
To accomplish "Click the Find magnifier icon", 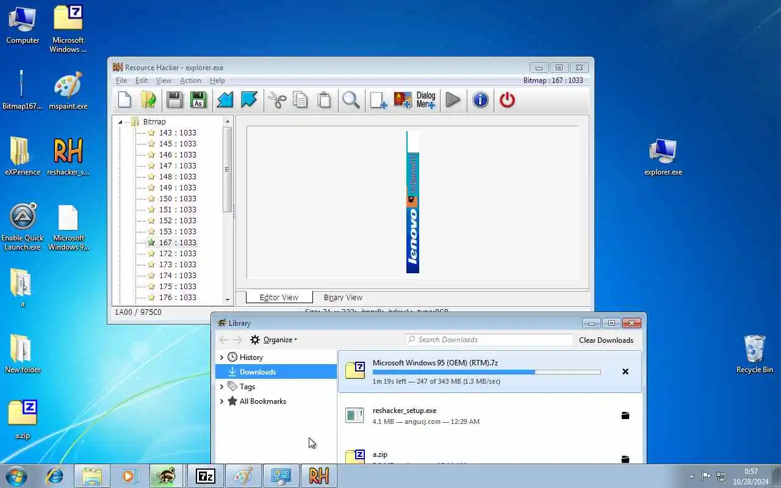I will (351, 100).
